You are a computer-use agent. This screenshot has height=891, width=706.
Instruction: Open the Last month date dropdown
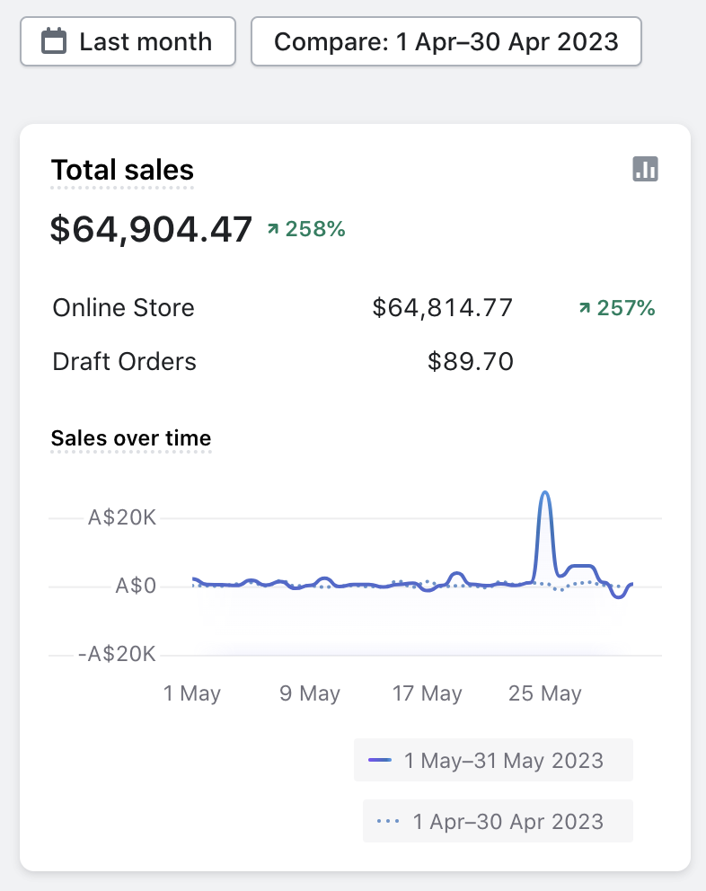[128, 41]
